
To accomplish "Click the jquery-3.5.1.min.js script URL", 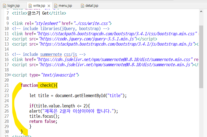I will [87, 39].
